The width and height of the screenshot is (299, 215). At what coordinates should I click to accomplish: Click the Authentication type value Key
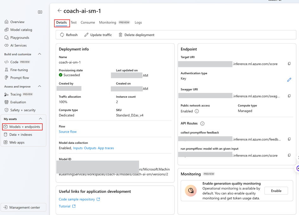coord(184,78)
